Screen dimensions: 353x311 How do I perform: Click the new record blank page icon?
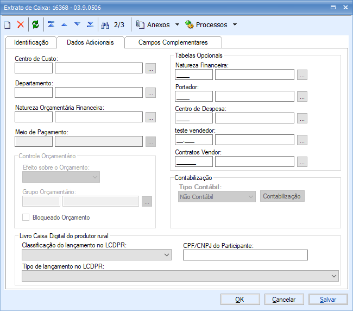click(x=8, y=24)
